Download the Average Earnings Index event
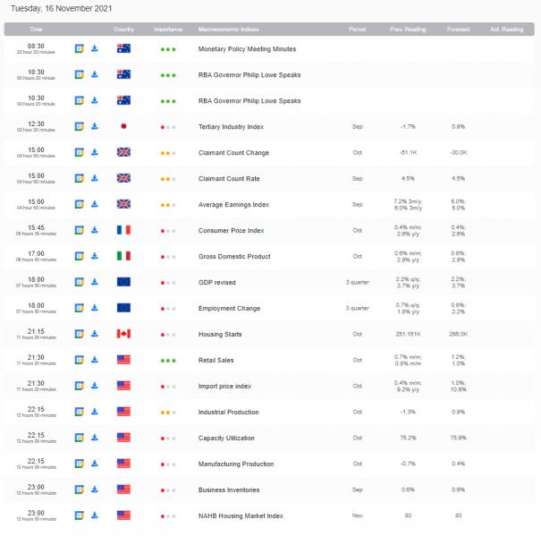Viewport: 541px width, 537px height. coord(94,204)
